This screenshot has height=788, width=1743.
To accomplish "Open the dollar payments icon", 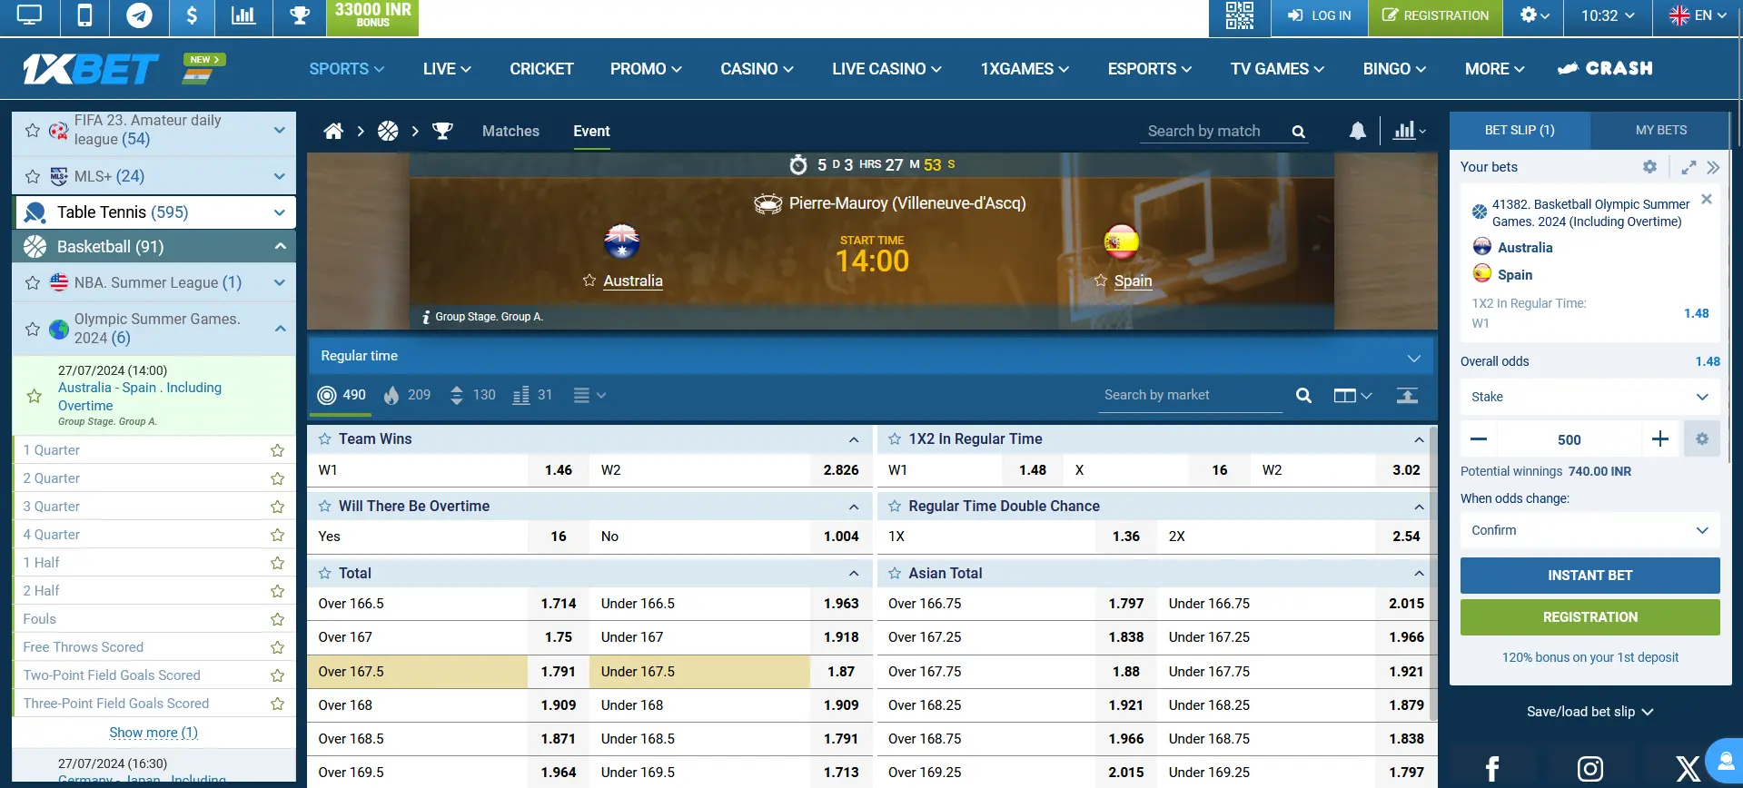I will coord(192,15).
